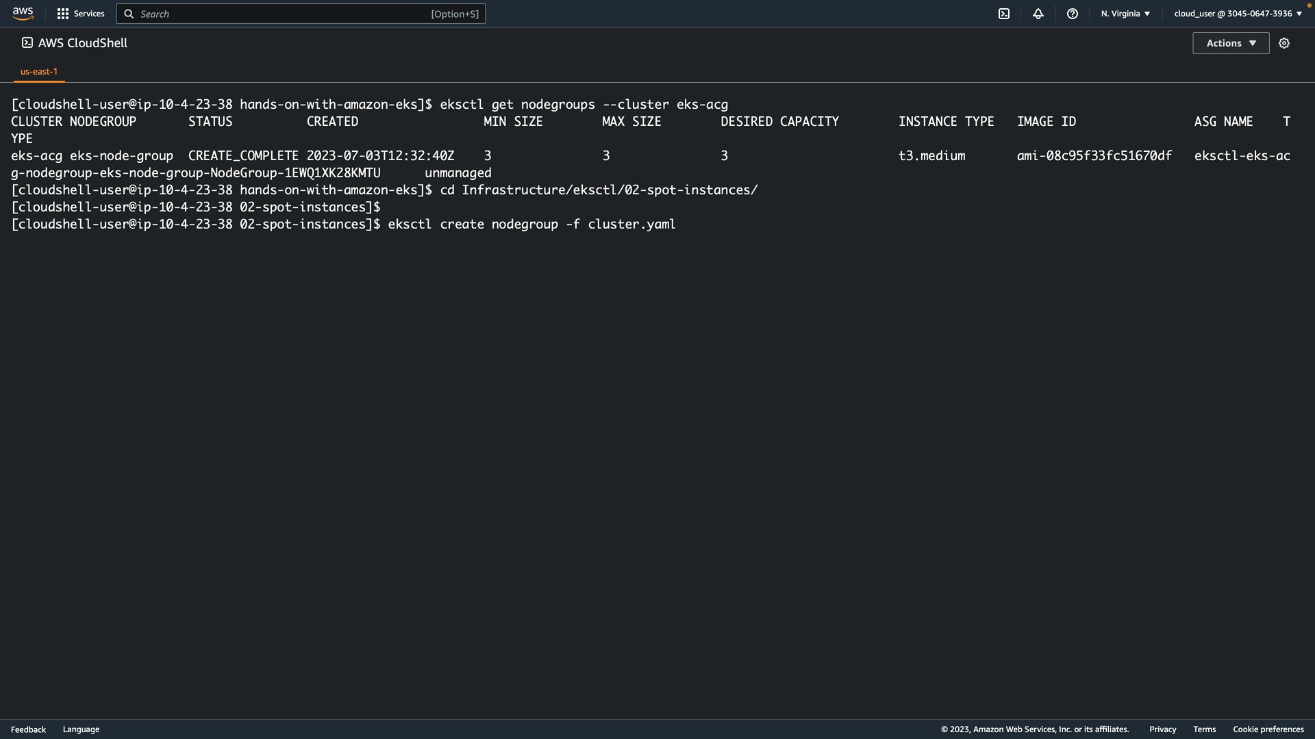Open the Terms link

(1204, 729)
